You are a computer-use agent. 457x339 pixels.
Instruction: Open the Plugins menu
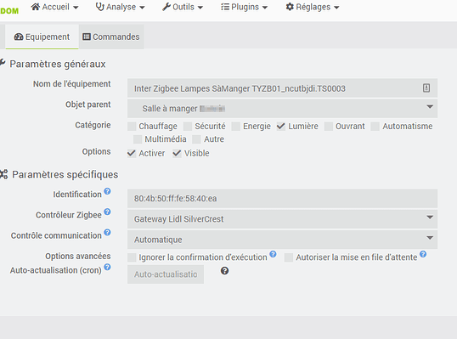coord(245,7)
